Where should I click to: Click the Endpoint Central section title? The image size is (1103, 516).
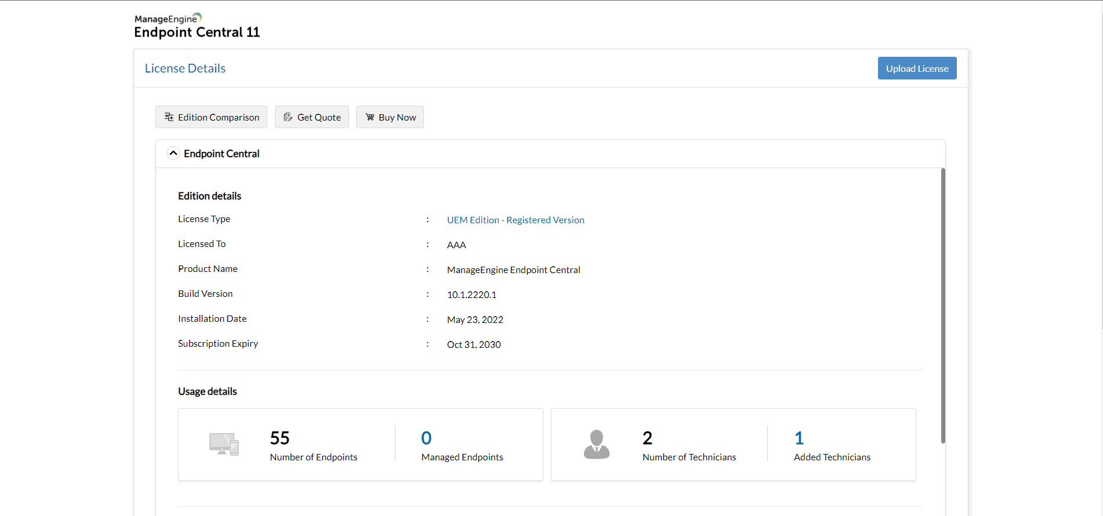click(x=222, y=154)
